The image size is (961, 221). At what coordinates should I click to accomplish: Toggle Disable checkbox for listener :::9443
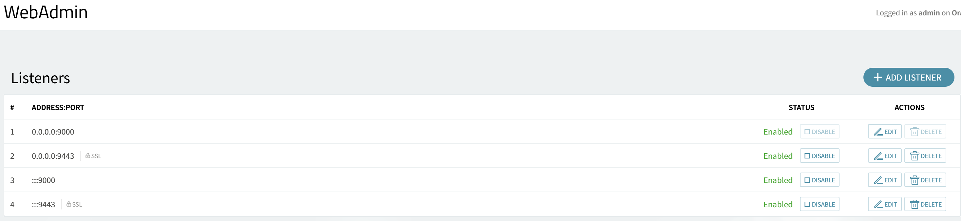click(x=807, y=205)
